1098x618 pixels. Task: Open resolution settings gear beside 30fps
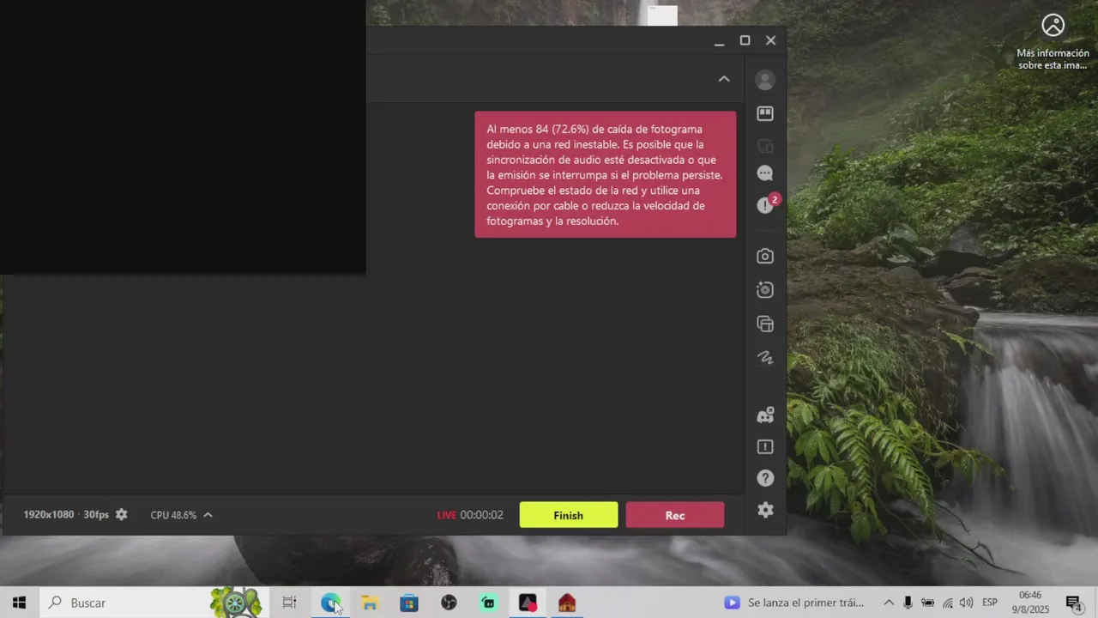click(122, 514)
